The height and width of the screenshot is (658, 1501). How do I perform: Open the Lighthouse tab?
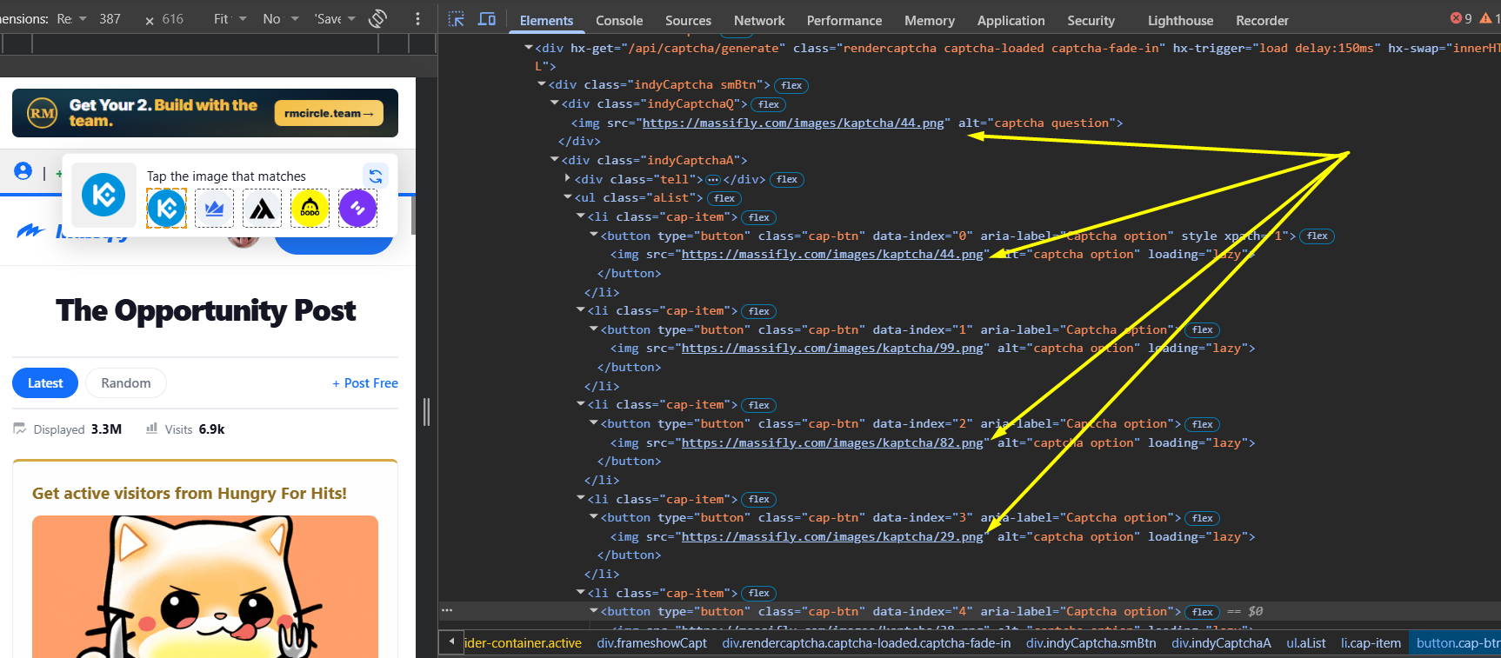1180,20
